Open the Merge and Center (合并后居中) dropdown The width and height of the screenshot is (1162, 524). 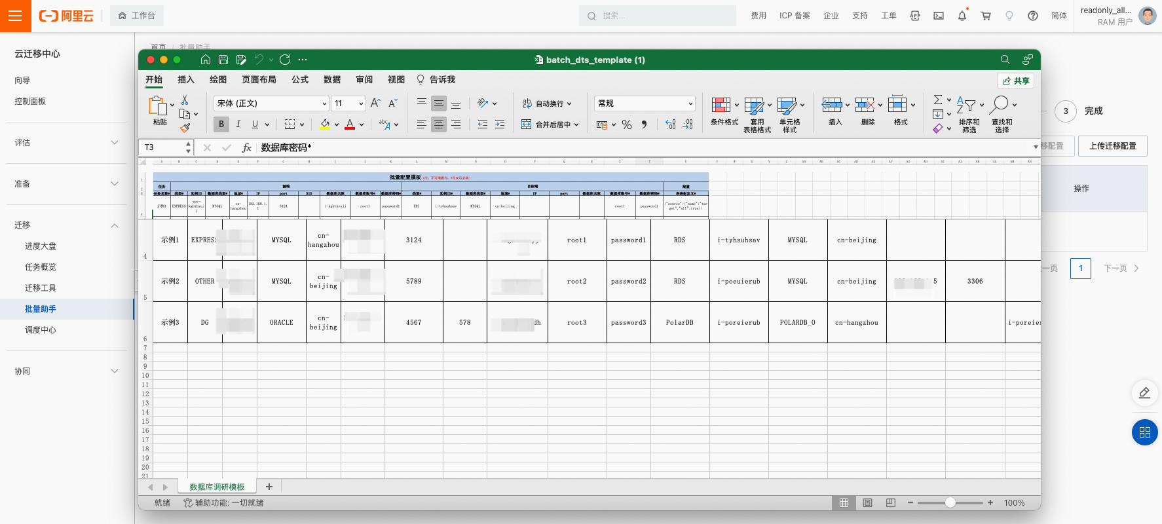pos(576,124)
